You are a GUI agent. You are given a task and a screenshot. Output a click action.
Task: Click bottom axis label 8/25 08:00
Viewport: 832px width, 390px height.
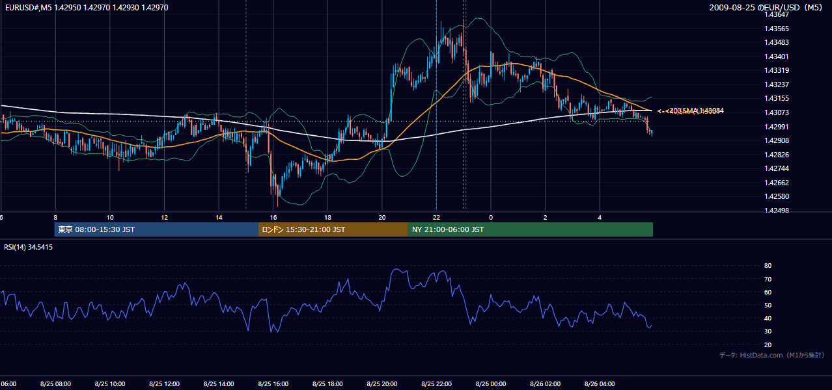(x=55, y=384)
